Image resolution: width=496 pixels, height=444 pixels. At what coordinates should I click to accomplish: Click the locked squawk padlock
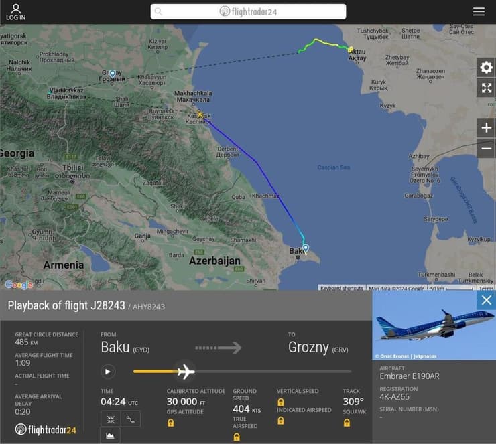347,423
